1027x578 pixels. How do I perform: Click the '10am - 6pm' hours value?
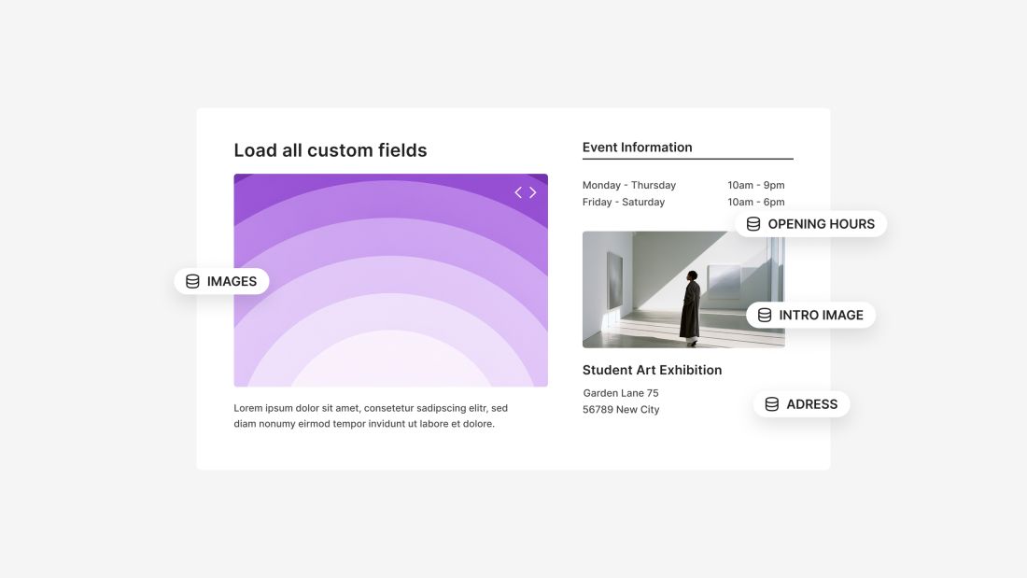pos(756,203)
